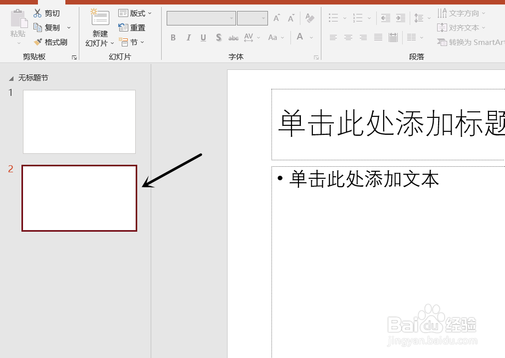
Task: Click the Bullets list icon
Action: pyautogui.click(x=333, y=18)
